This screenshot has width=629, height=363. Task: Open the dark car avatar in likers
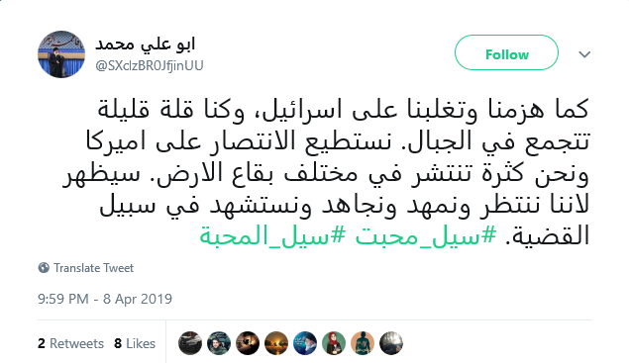[190, 343]
